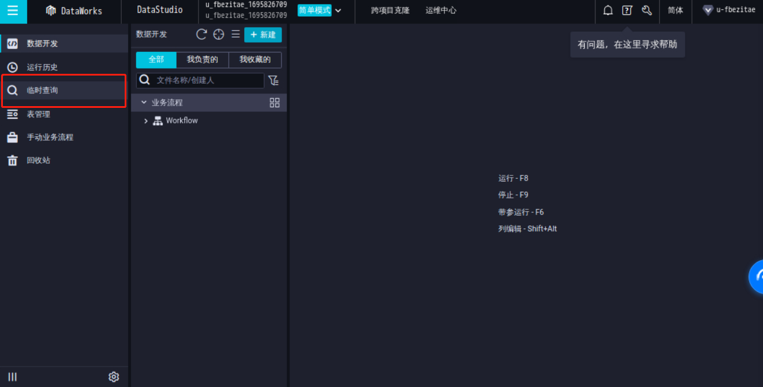Switch to the 我负责的 tab
The width and height of the screenshot is (763, 387).
[x=203, y=59]
